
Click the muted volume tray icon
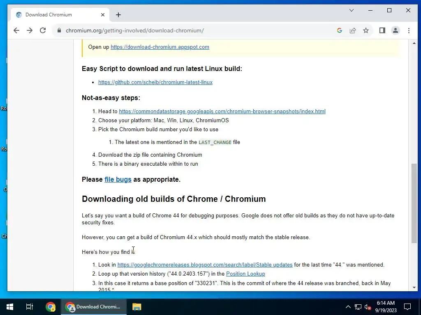tap(368, 307)
